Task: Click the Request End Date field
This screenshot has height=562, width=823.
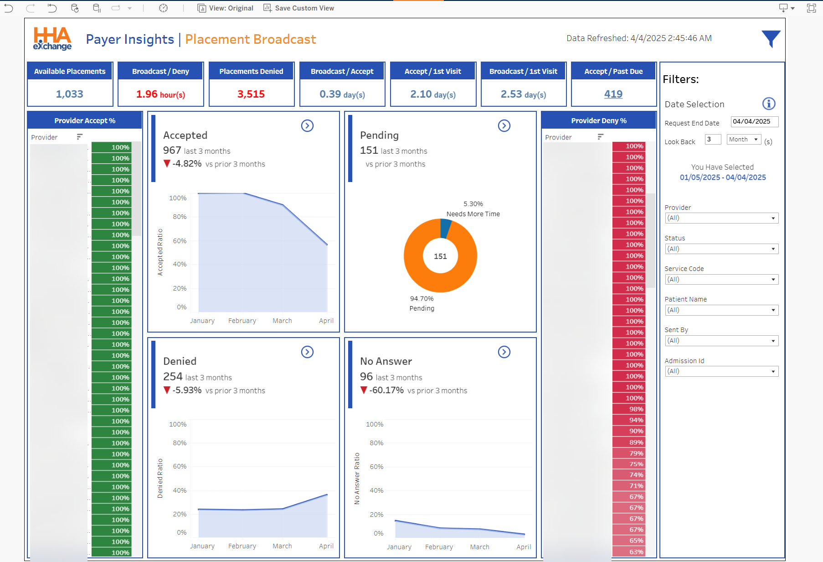Action: click(754, 122)
